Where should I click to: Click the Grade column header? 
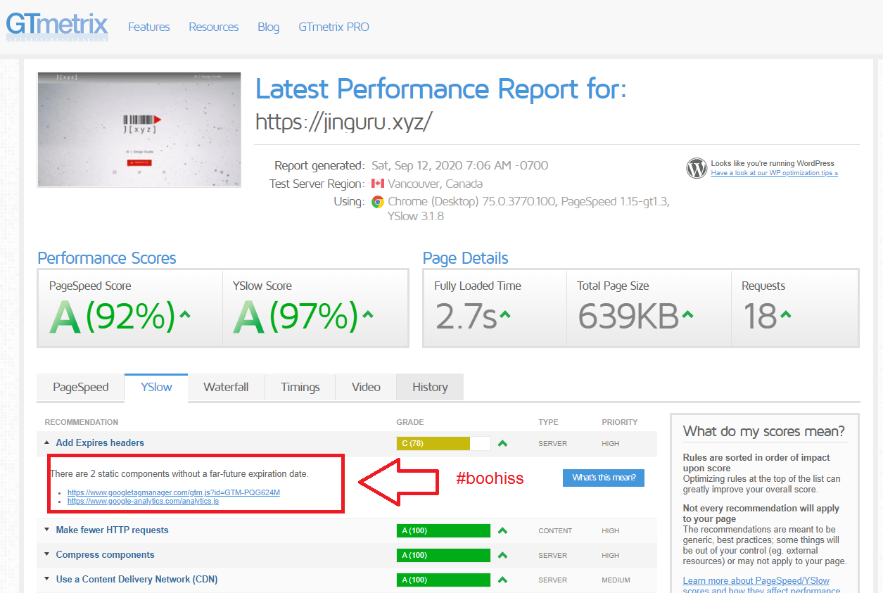click(x=410, y=422)
